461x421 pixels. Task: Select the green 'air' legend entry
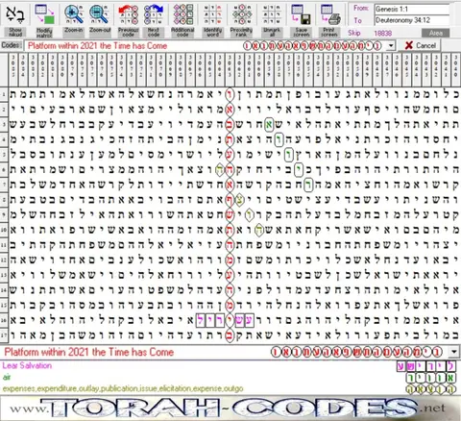click(x=7, y=378)
